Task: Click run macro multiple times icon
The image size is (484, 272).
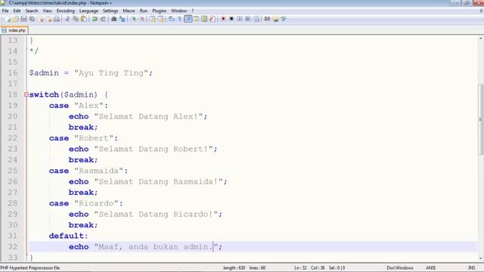Action: coord(248,19)
